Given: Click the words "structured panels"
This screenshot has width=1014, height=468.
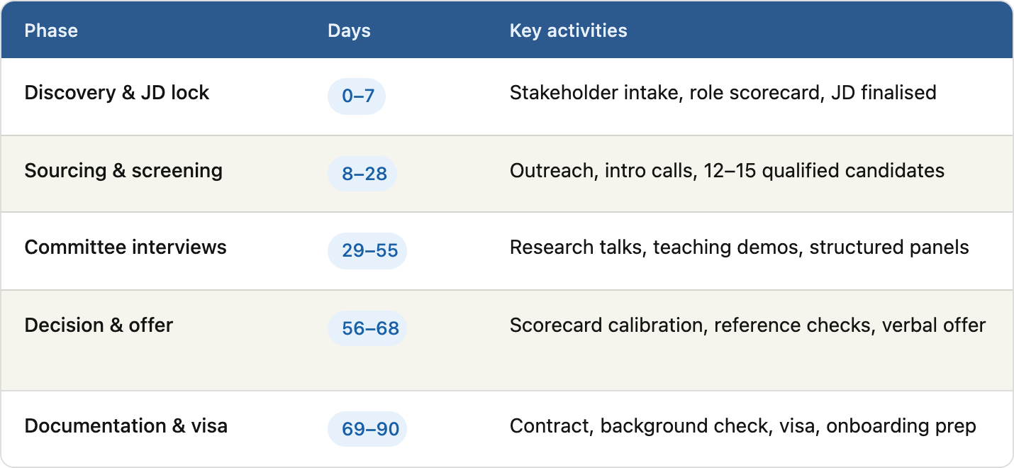Looking at the screenshot, I should (x=889, y=247).
